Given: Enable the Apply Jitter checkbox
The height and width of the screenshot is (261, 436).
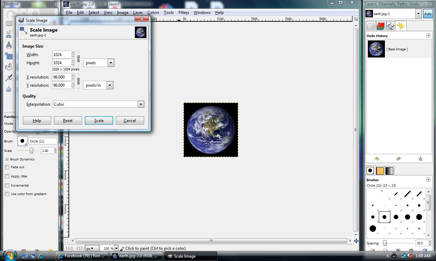Looking at the screenshot, I should point(7,176).
